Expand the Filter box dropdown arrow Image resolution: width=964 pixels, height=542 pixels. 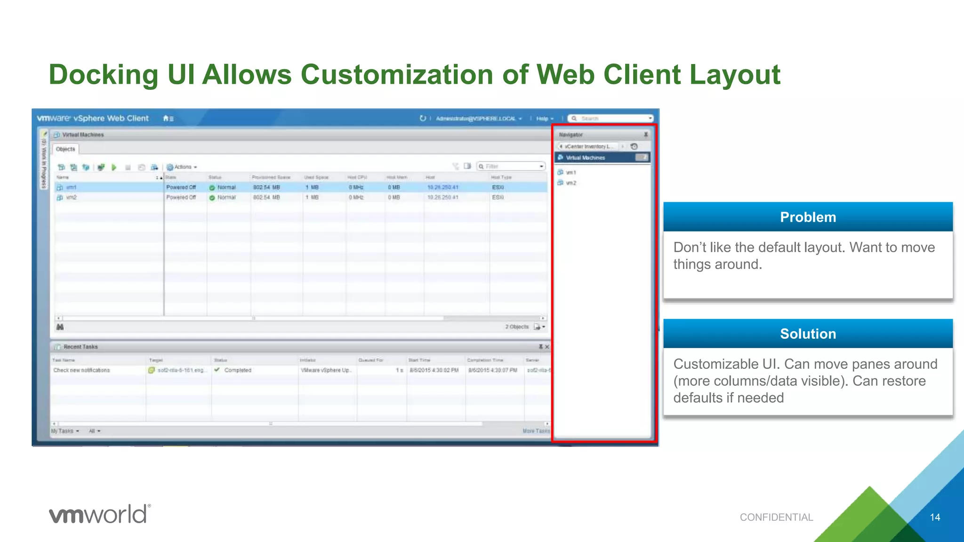(x=542, y=166)
